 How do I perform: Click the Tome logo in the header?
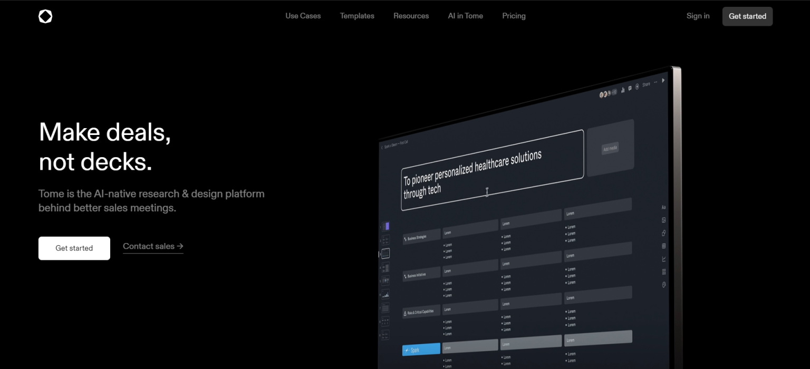tap(45, 16)
